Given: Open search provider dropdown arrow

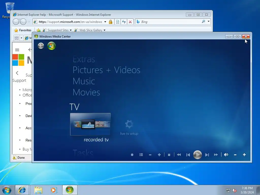Looking at the screenshot, I should coord(208,21).
